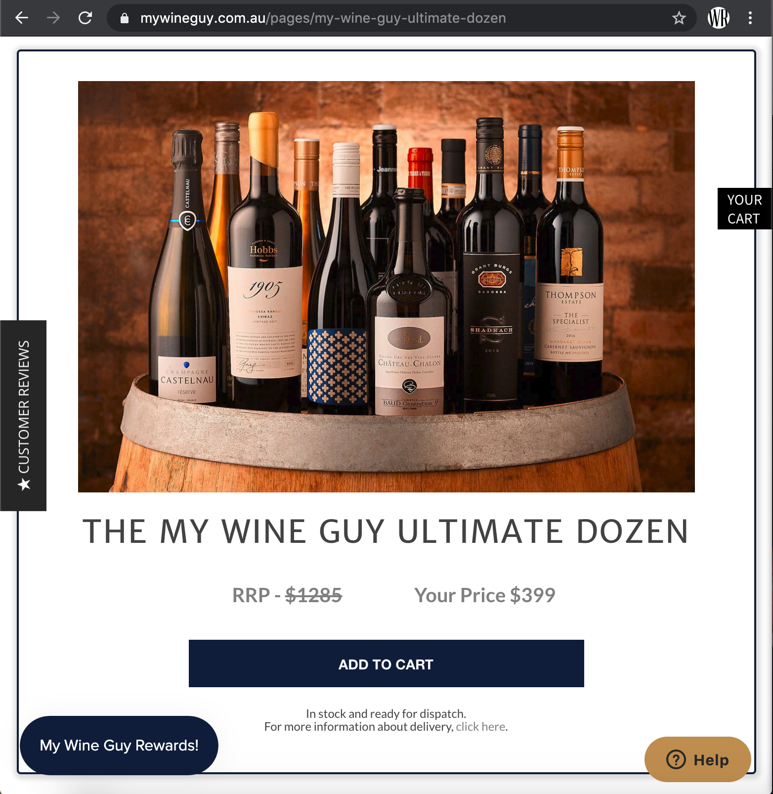
Task: Add the Ultimate Dozen to cart
Action: (386, 663)
